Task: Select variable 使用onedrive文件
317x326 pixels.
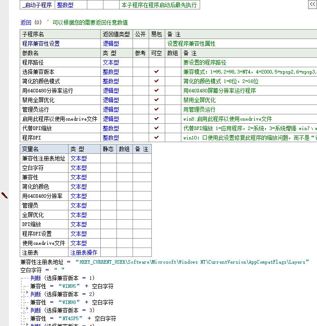Action: (43, 243)
